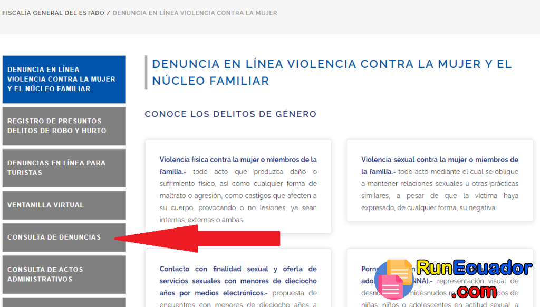This screenshot has height=307, width=540.
Task: Select breadcrumb Denuncia en Línea Violencia Contra la Mujer
Action: click(195, 13)
